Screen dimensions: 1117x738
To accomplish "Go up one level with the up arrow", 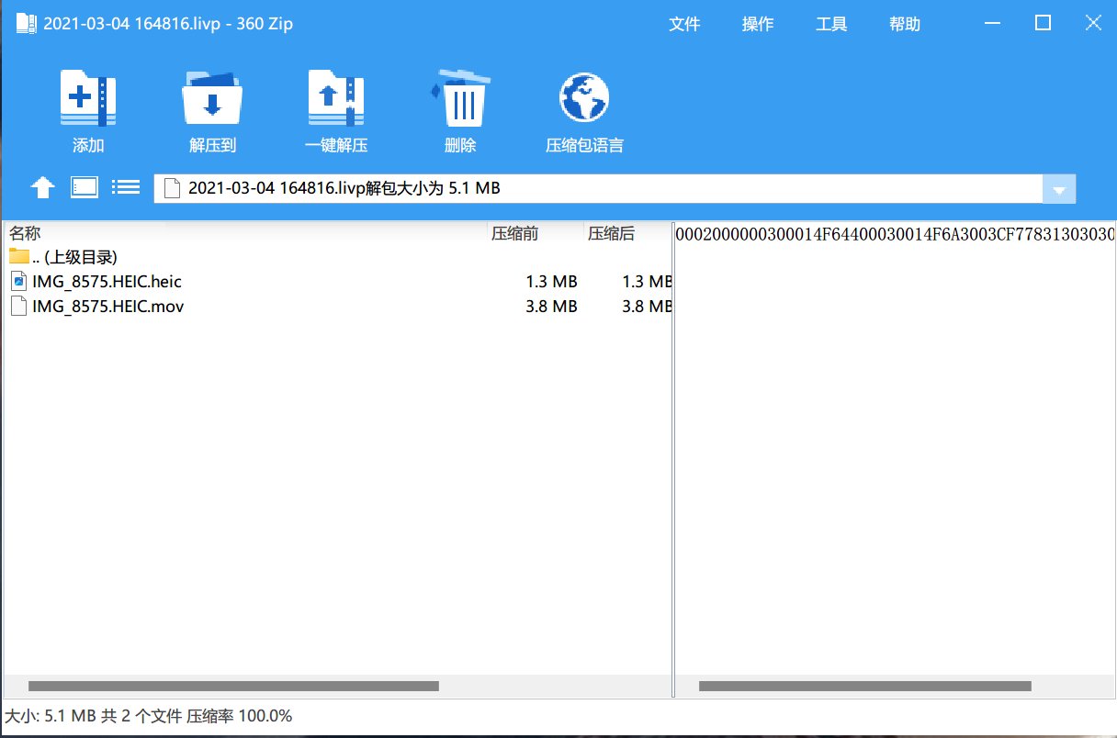I will [43, 187].
